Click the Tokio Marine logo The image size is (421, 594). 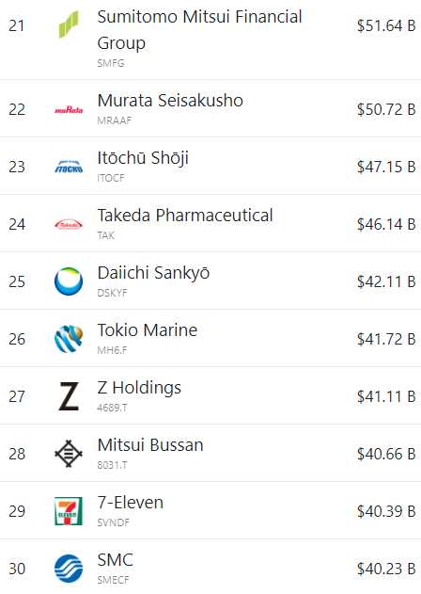[69, 339]
